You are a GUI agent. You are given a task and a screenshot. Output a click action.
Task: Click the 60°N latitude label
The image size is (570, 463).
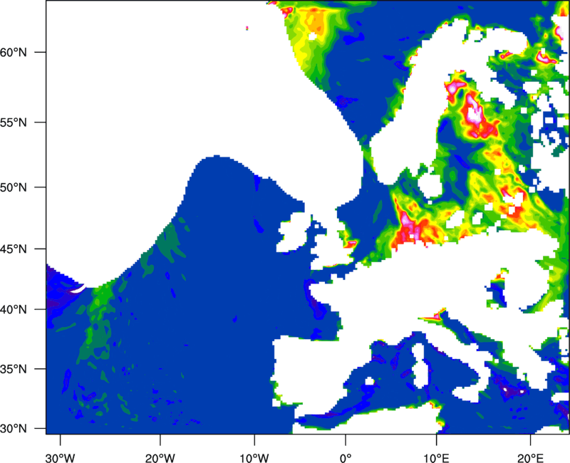14,52
